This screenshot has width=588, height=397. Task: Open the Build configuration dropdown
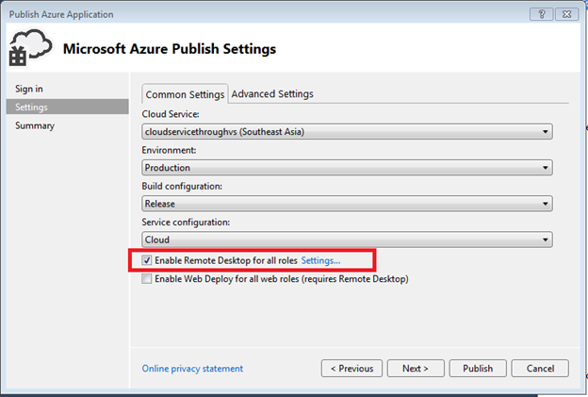click(547, 204)
